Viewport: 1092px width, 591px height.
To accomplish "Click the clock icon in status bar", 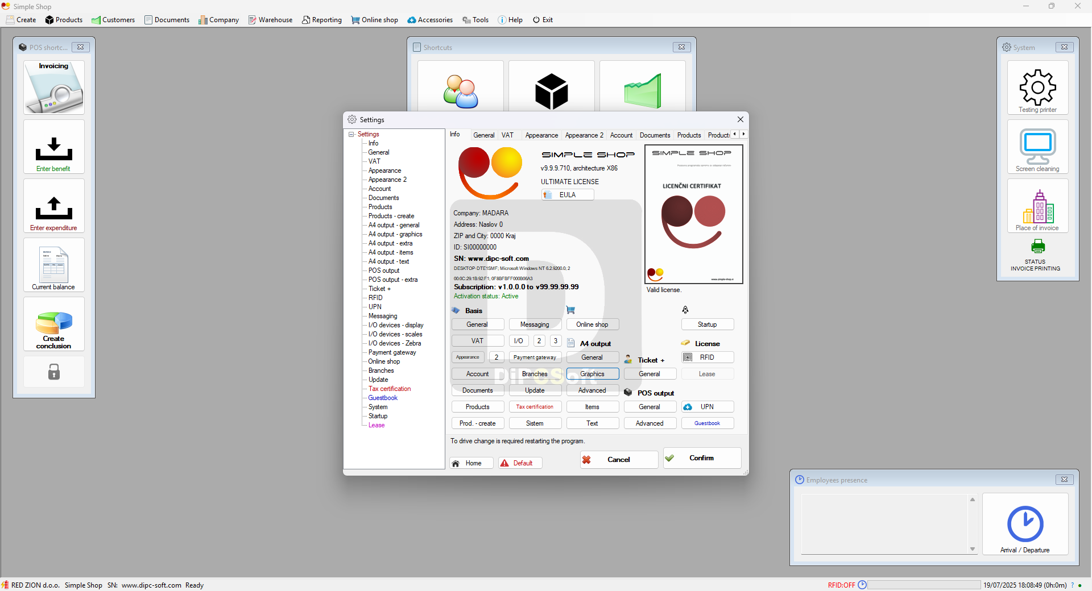I will 862,585.
